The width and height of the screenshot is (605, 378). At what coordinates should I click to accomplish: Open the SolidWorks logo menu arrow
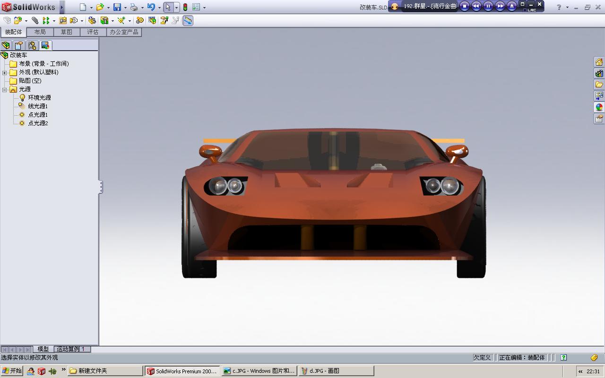62,7
